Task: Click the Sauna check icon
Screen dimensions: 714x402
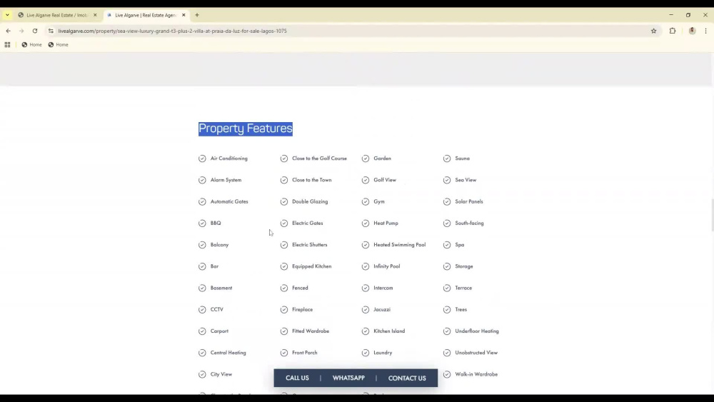Action: (447, 159)
